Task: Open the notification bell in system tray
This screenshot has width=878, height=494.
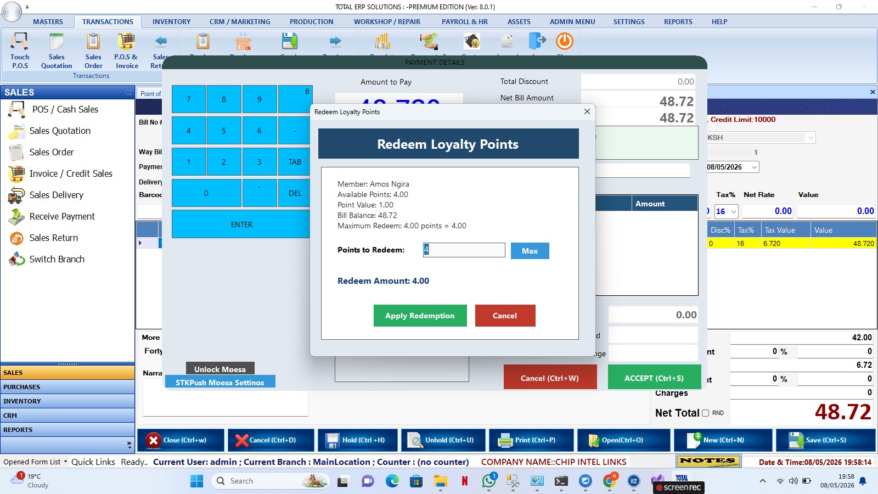Action: [x=863, y=481]
